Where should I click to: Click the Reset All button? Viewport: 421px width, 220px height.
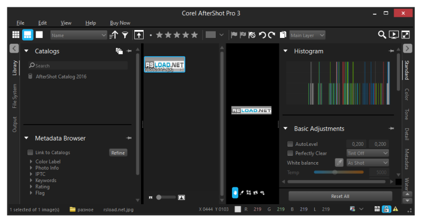[340, 196]
